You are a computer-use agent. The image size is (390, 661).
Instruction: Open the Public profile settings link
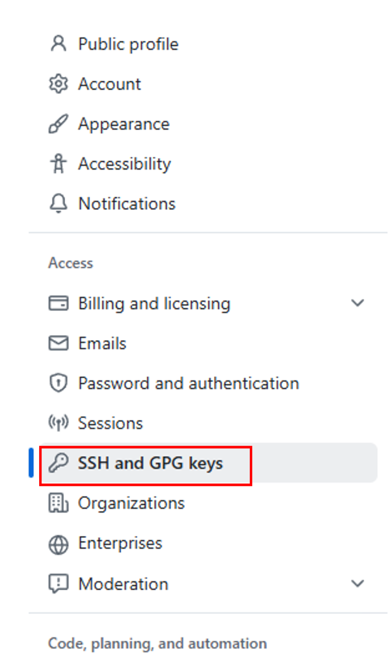(x=128, y=44)
